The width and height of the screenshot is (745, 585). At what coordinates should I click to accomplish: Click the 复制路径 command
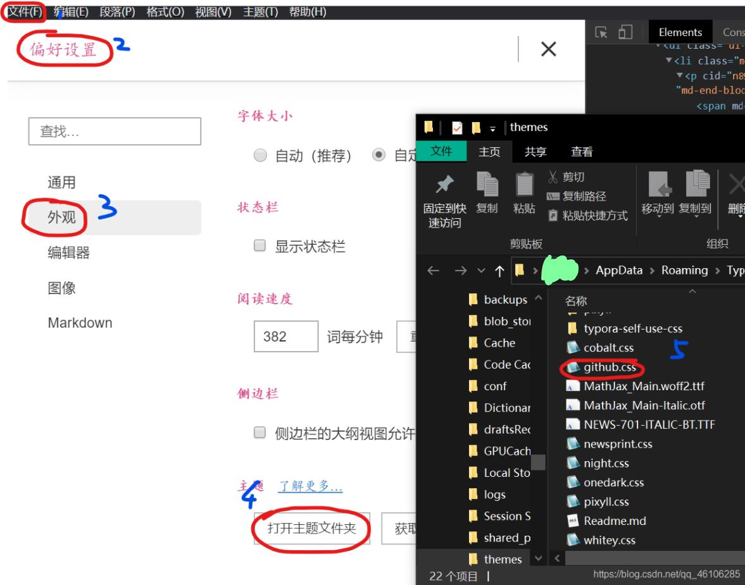click(x=577, y=196)
